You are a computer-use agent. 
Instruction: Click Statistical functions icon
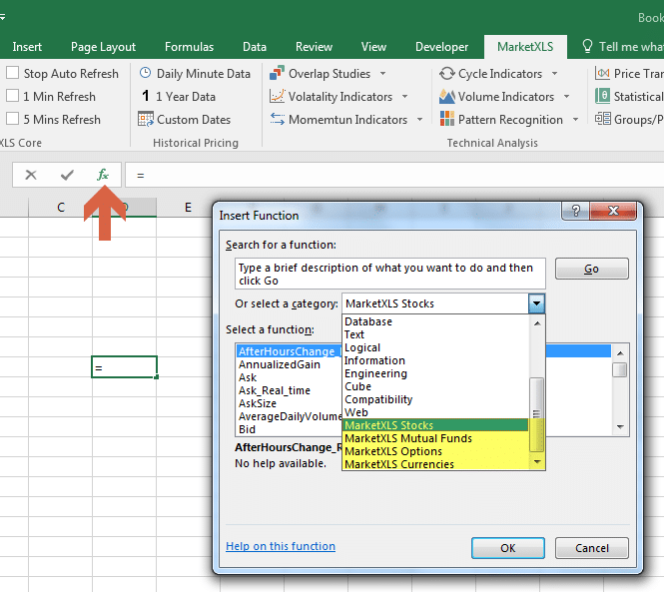click(602, 96)
